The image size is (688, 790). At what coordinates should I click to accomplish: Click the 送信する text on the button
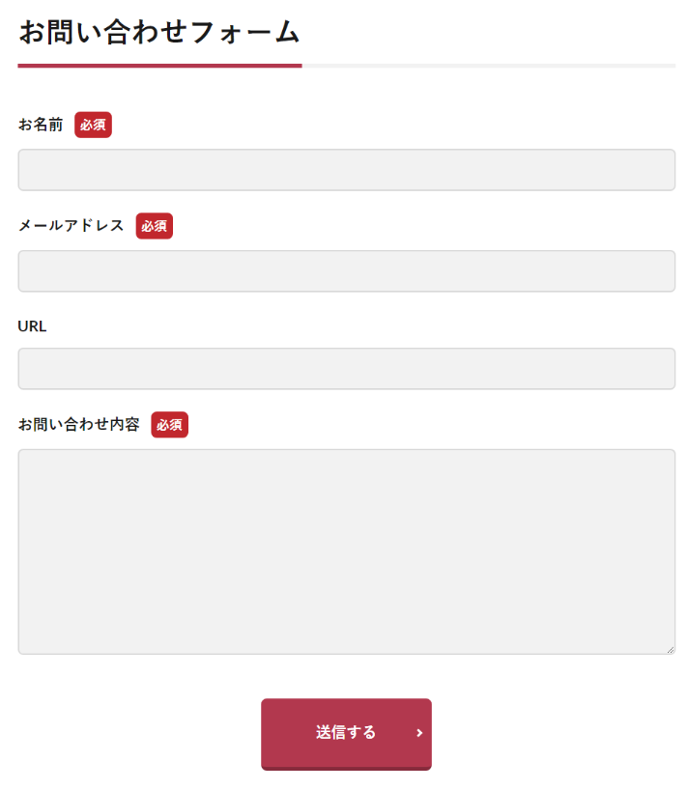[x=345, y=732]
